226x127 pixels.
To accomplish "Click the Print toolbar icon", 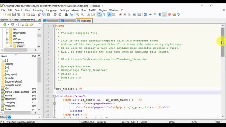I will pyautogui.click(x=33, y=14).
